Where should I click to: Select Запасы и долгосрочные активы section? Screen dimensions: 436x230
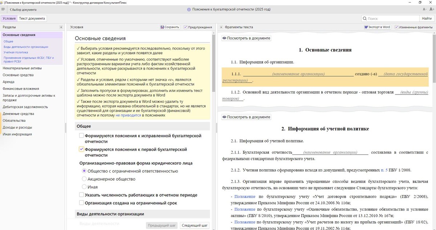point(29,98)
